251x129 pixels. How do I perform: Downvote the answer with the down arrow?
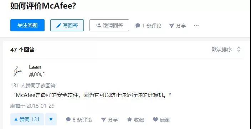[51, 119]
